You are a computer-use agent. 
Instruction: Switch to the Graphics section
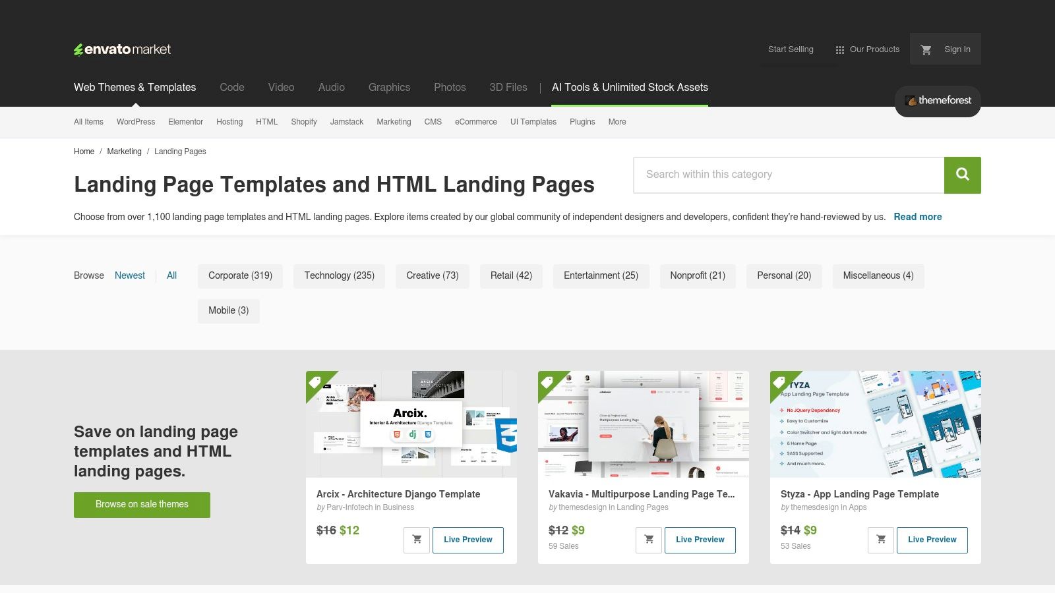(389, 87)
